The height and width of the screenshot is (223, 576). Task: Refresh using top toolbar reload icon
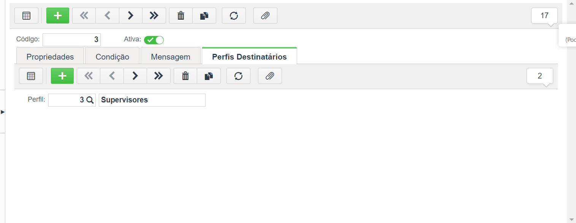click(x=234, y=16)
